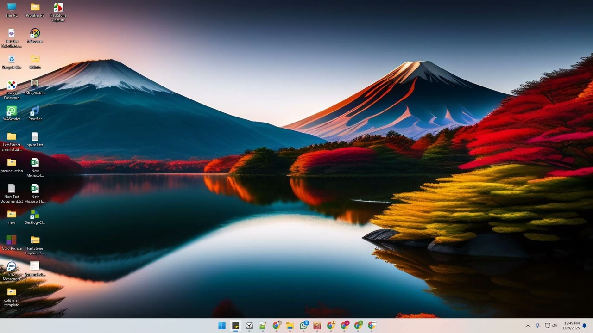
Task: Show hidden system tray icons
Action: [x=528, y=326]
